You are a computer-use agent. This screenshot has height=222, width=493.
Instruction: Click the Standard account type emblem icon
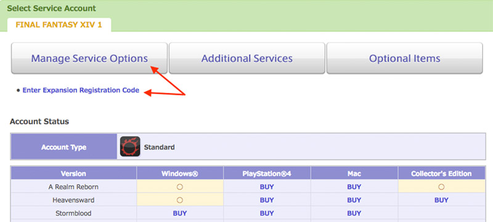click(130, 146)
